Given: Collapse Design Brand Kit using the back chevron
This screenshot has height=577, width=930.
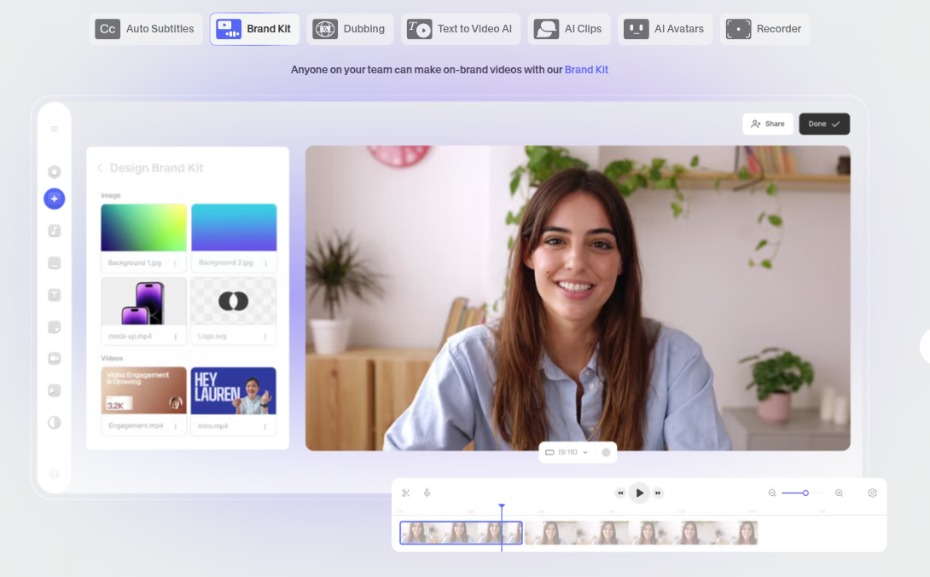Looking at the screenshot, I should pos(99,167).
